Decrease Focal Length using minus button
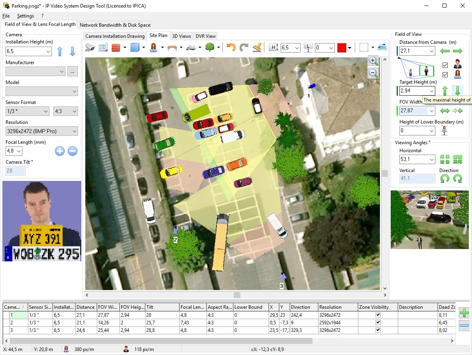Image resolution: width=472 pixels, height=355 pixels. [x=72, y=151]
